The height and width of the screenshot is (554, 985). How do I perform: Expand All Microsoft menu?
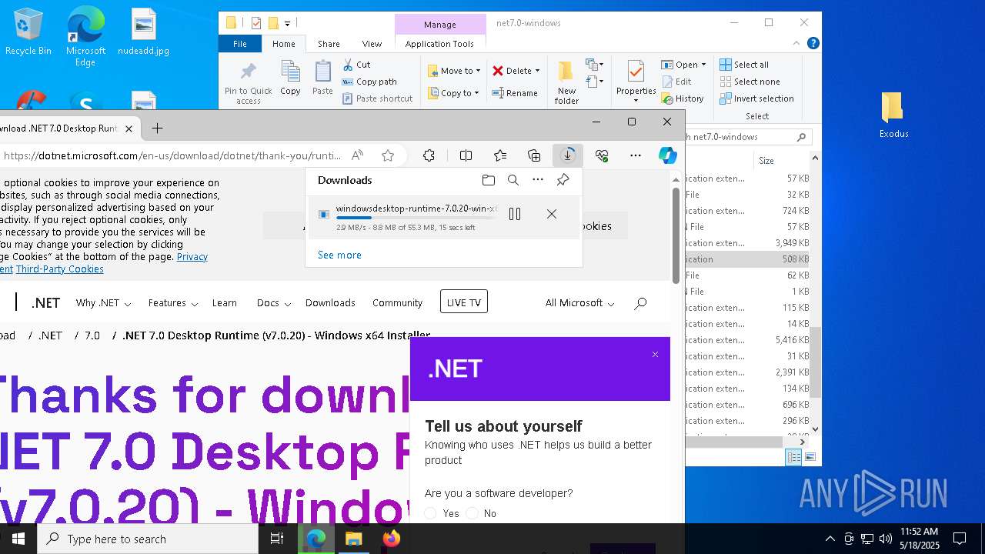[x=579, y=303]
